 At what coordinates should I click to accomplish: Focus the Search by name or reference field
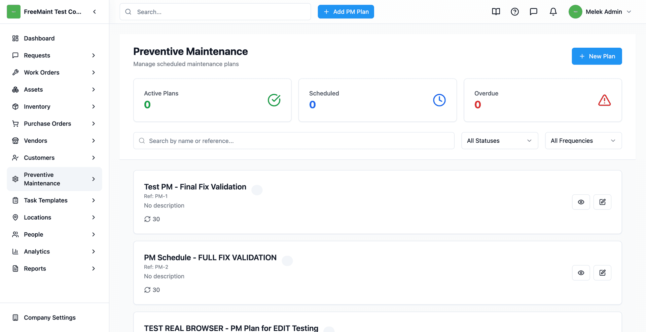pyautogui.click(x=294, y=141)
